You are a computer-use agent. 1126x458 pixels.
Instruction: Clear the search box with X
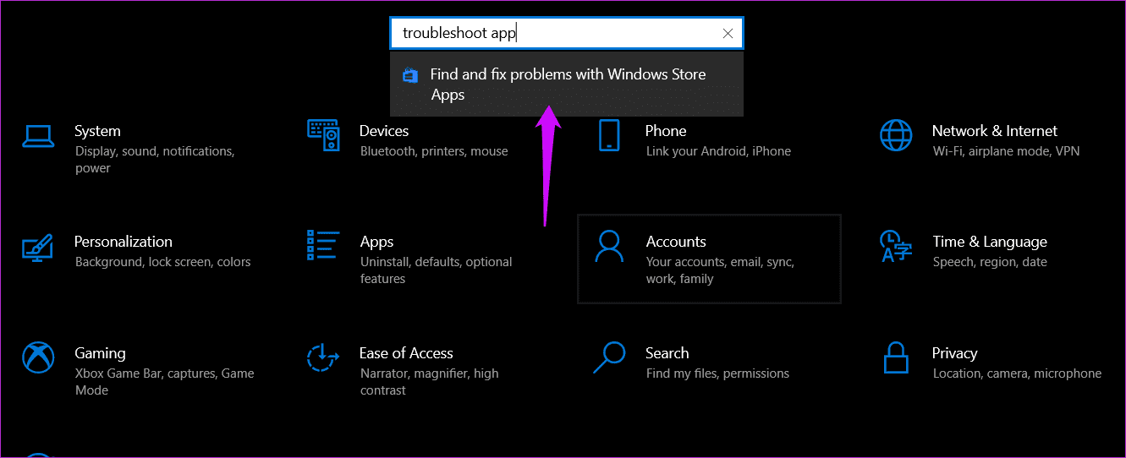pyautogui.click(x=728, y=34)
